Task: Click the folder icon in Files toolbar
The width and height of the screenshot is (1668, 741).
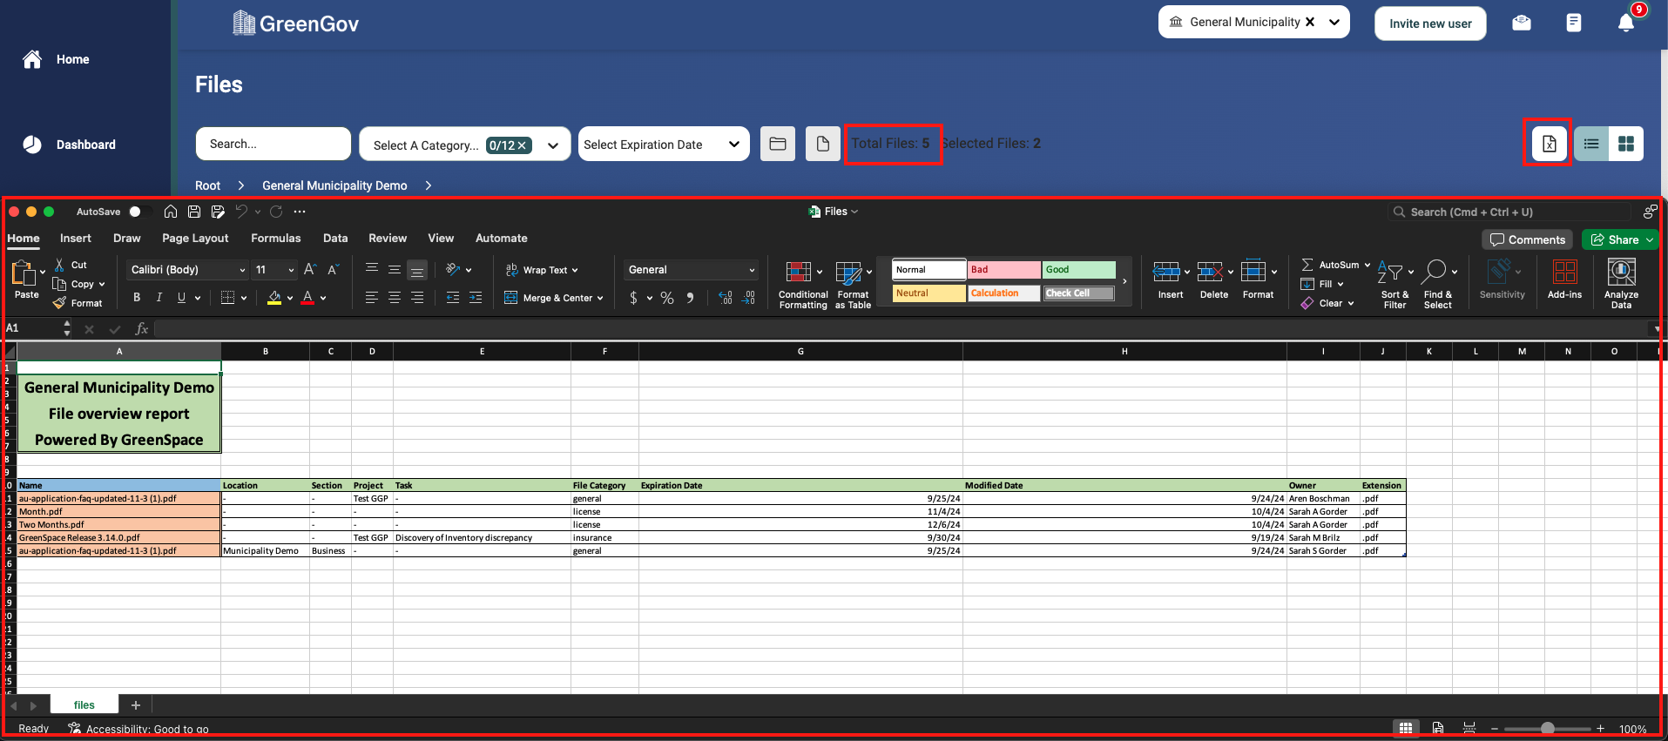Action: 778,144
